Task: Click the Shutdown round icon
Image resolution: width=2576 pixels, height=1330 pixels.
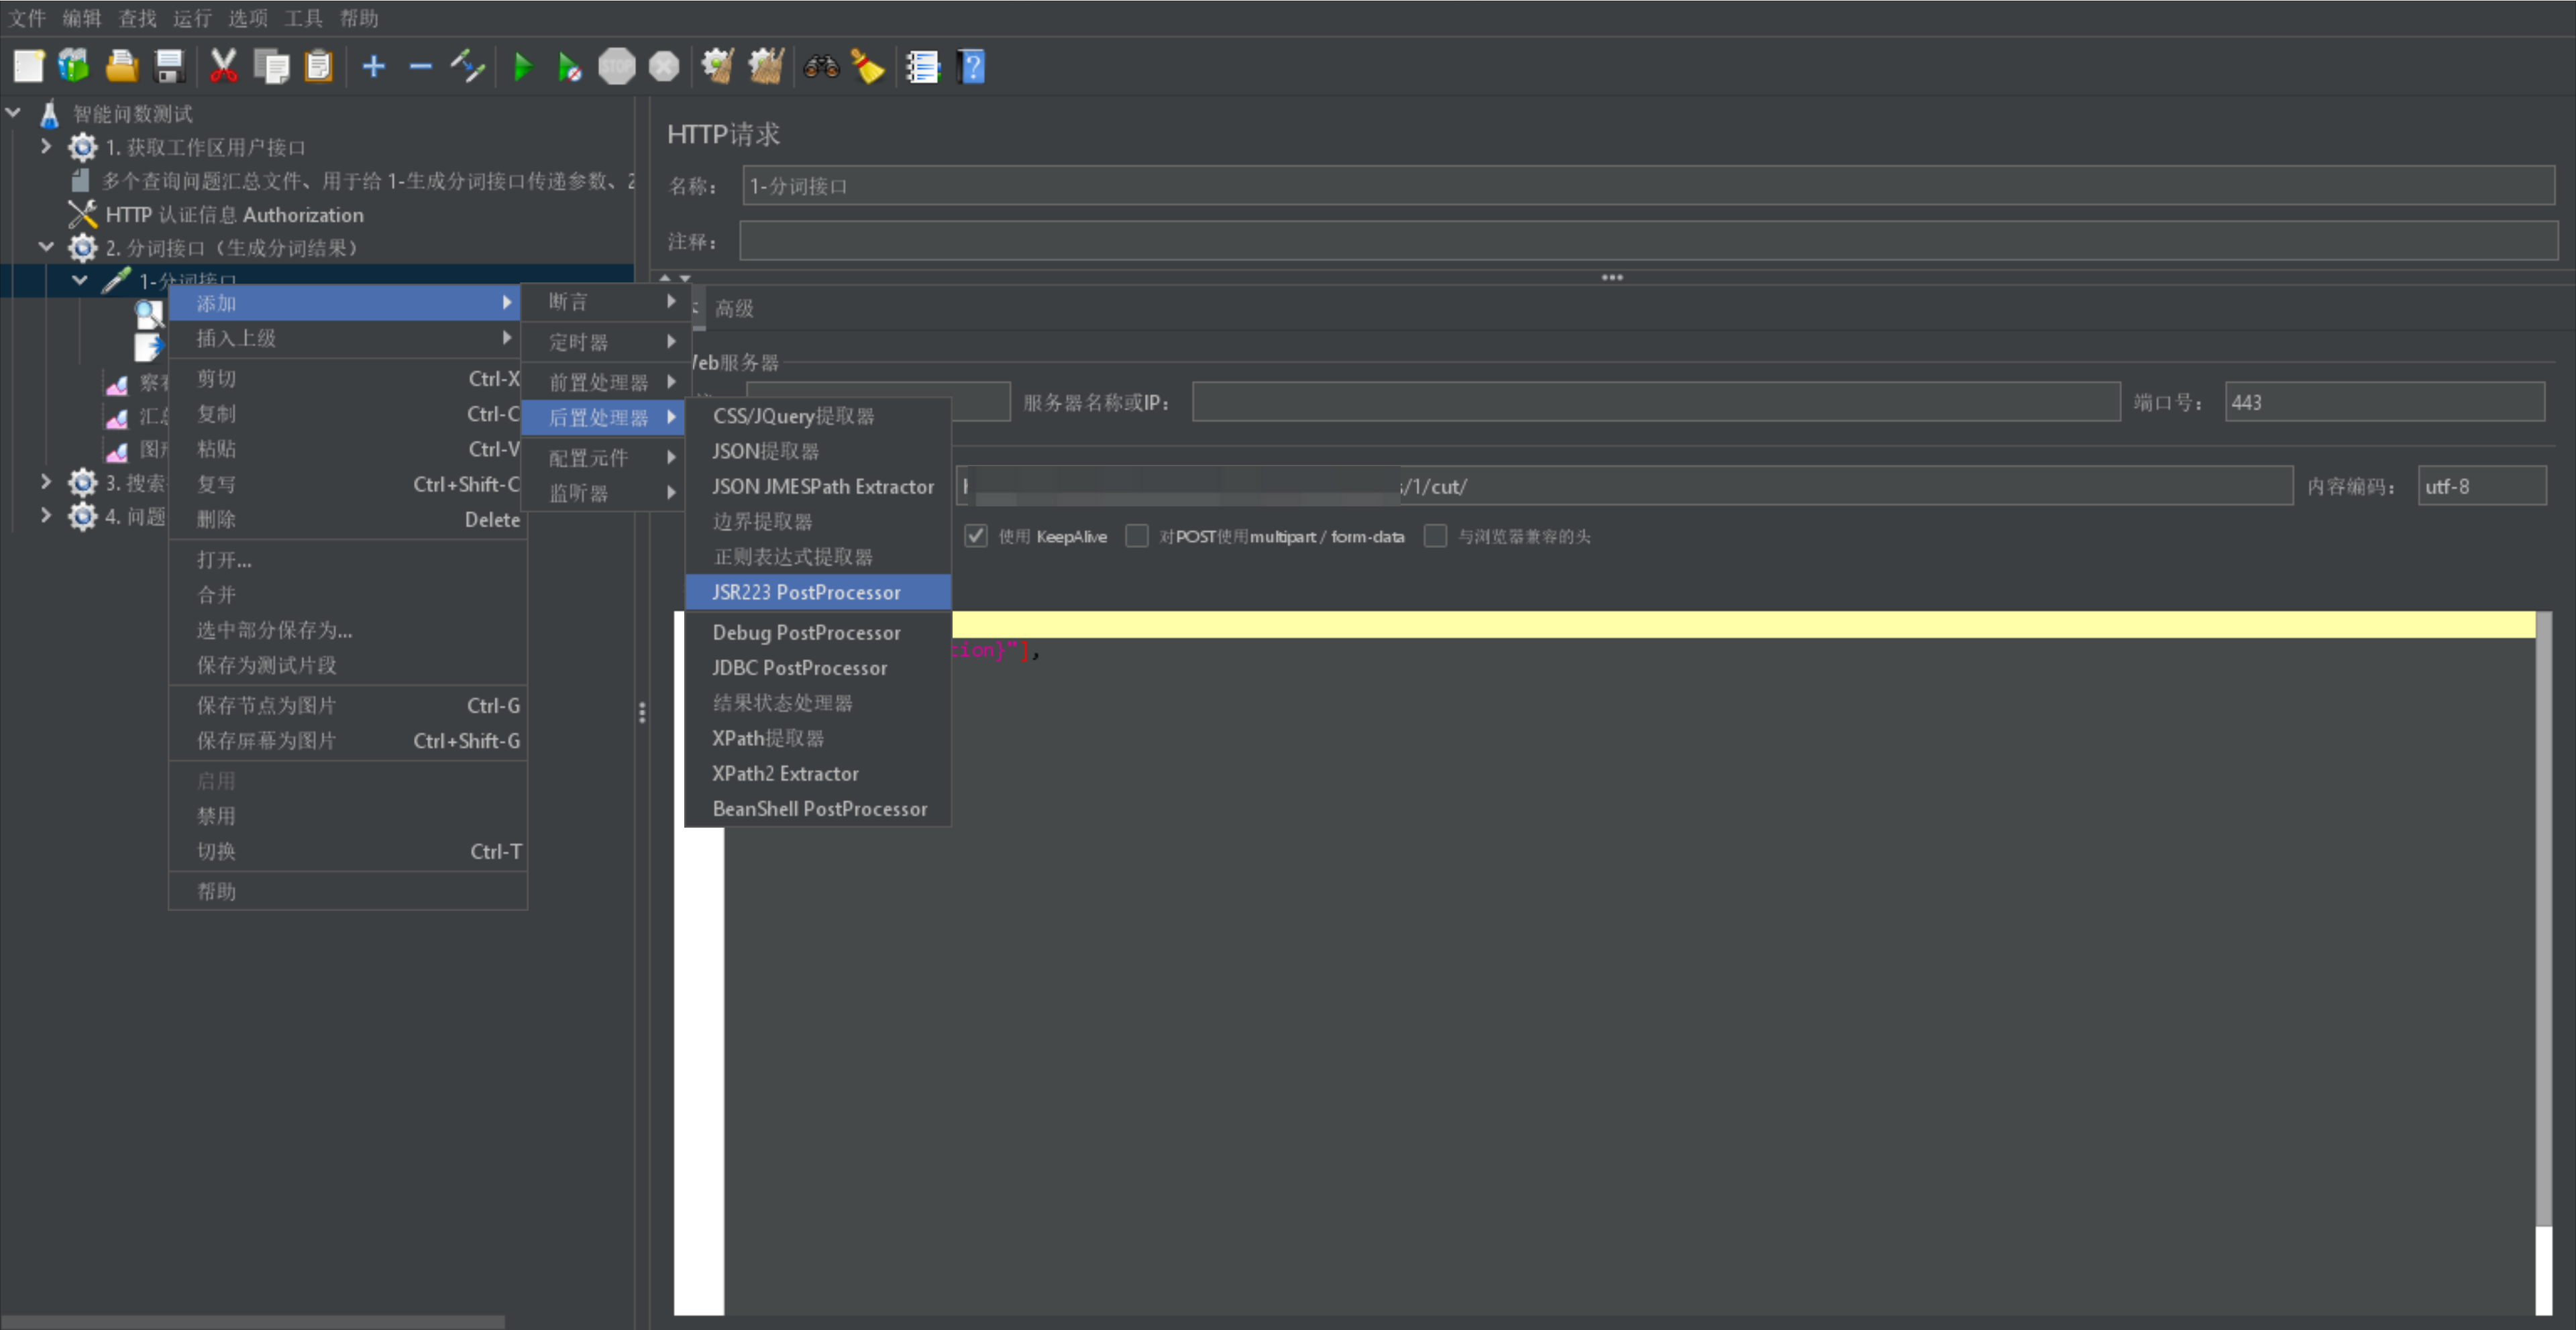Action: [664, 67]
